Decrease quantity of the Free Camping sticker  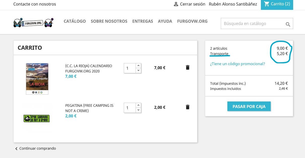(x=138, y=110)
